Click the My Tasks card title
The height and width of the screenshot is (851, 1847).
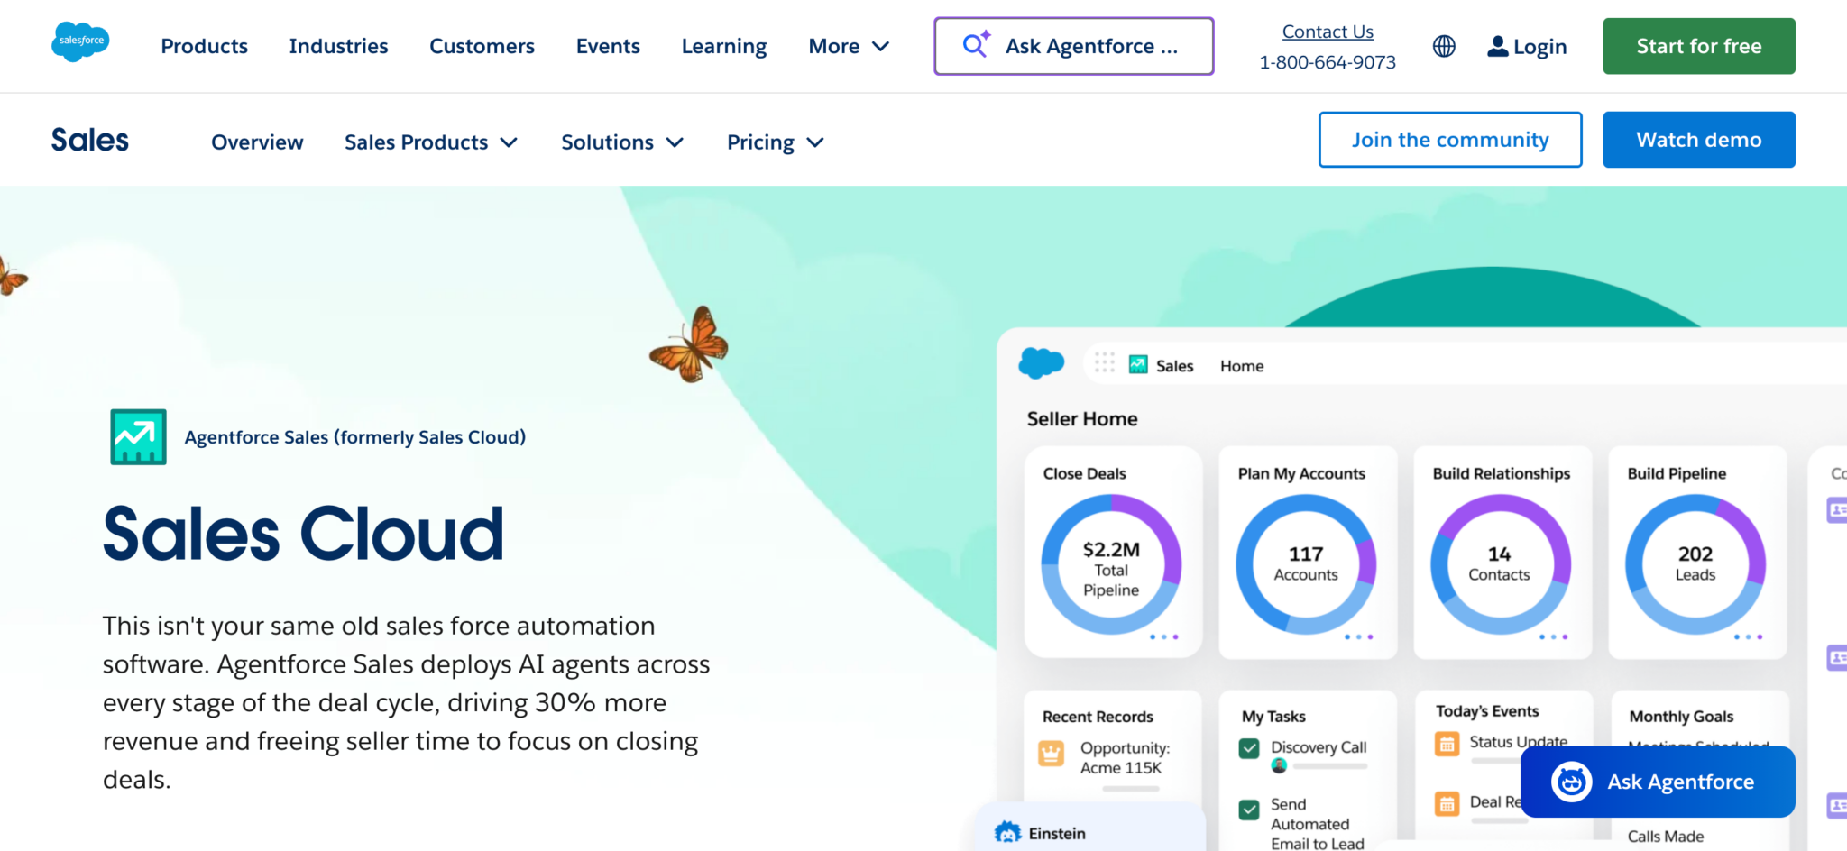[x=1273, y=717]
